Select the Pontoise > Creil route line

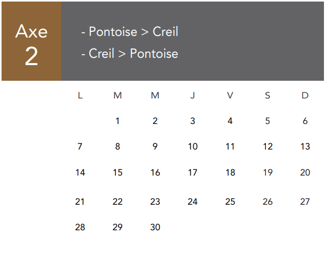130,32
